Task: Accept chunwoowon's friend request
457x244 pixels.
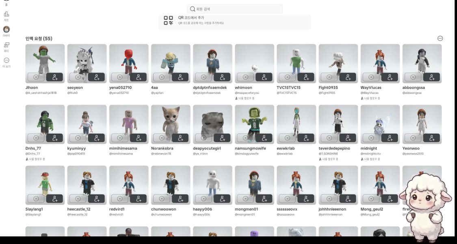Action: click(180, 199)
